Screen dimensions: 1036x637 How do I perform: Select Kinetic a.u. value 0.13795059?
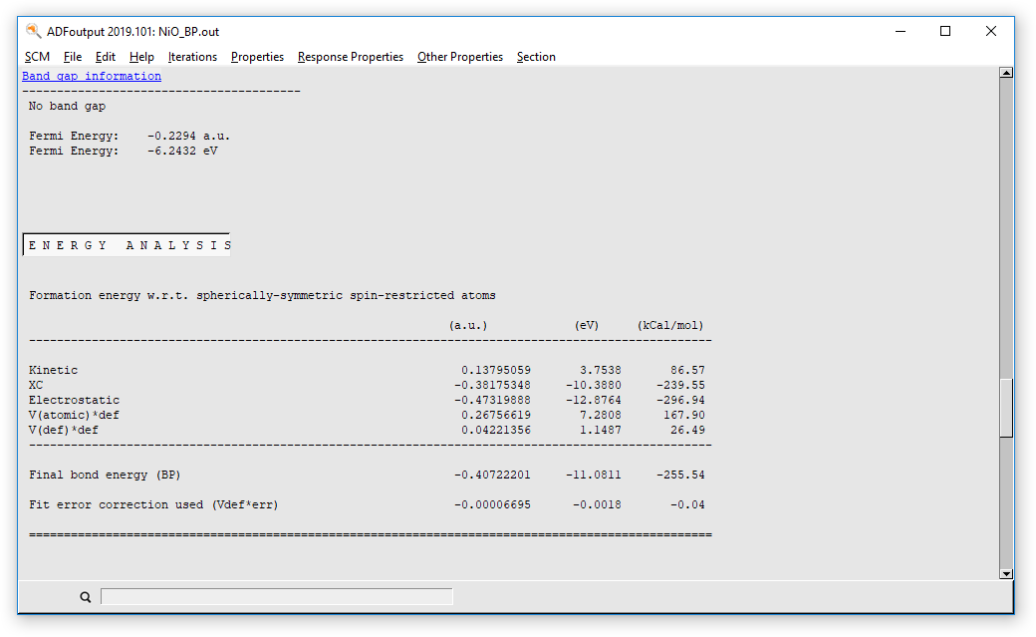click(495, 370)
